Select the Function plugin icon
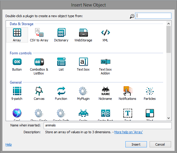The width and height of the screenshot is (177, 153). tap(61, 91)
